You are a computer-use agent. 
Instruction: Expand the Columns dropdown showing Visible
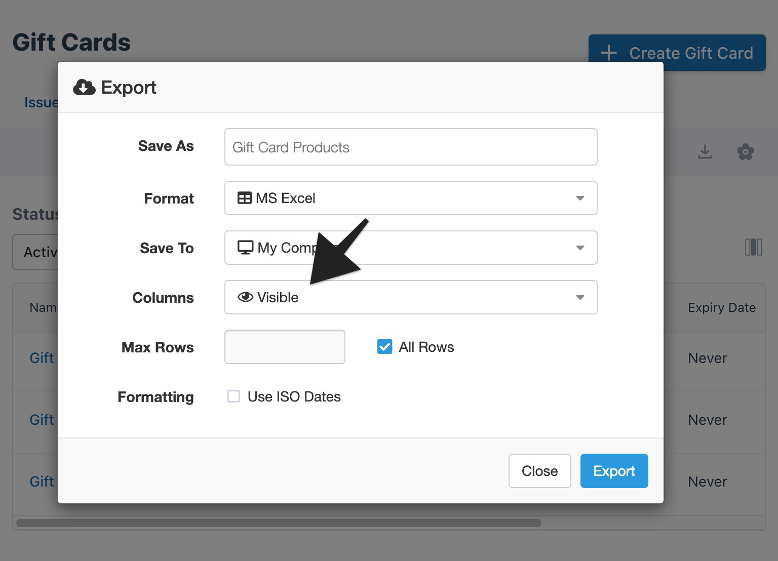[x=411, y=297]
